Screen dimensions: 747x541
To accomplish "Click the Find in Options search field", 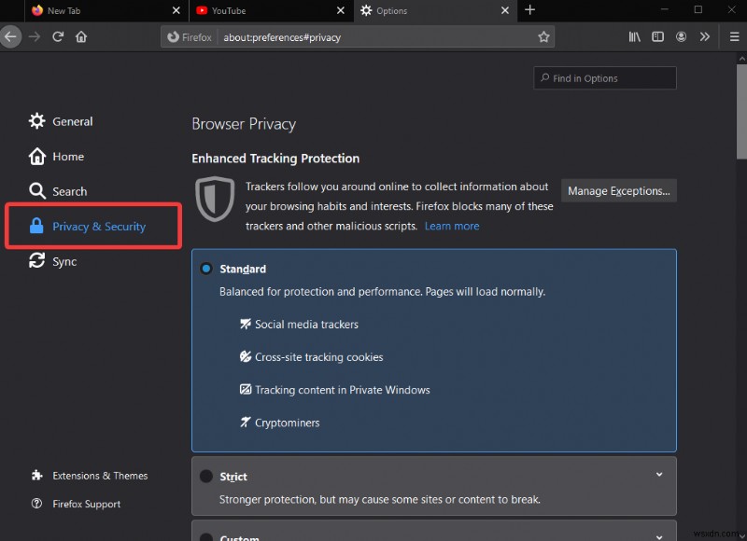I will 604,77.
